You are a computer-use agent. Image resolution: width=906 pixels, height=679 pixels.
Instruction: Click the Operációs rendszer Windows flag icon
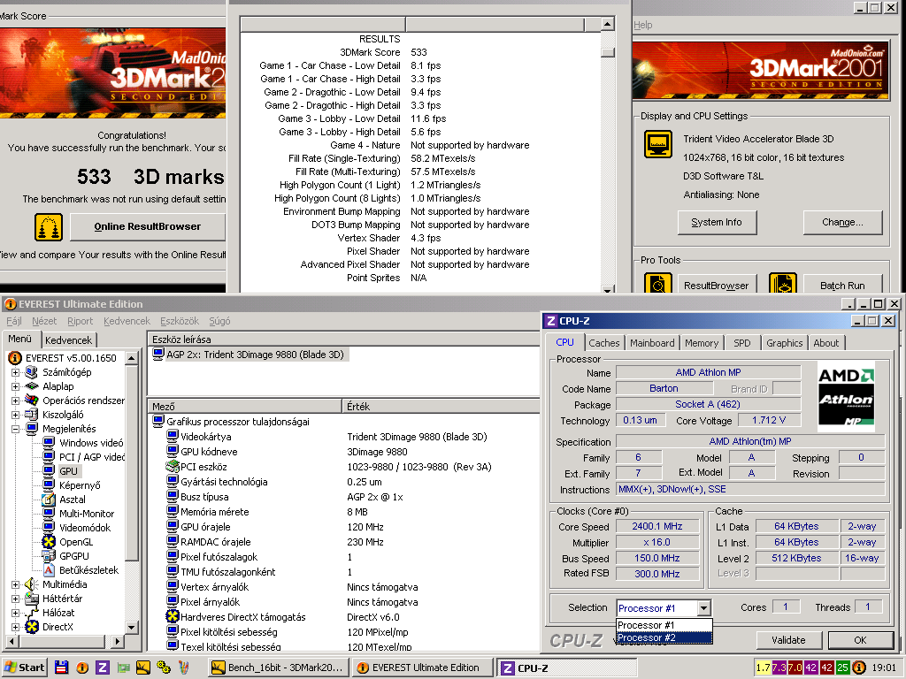tap(32, 401)
